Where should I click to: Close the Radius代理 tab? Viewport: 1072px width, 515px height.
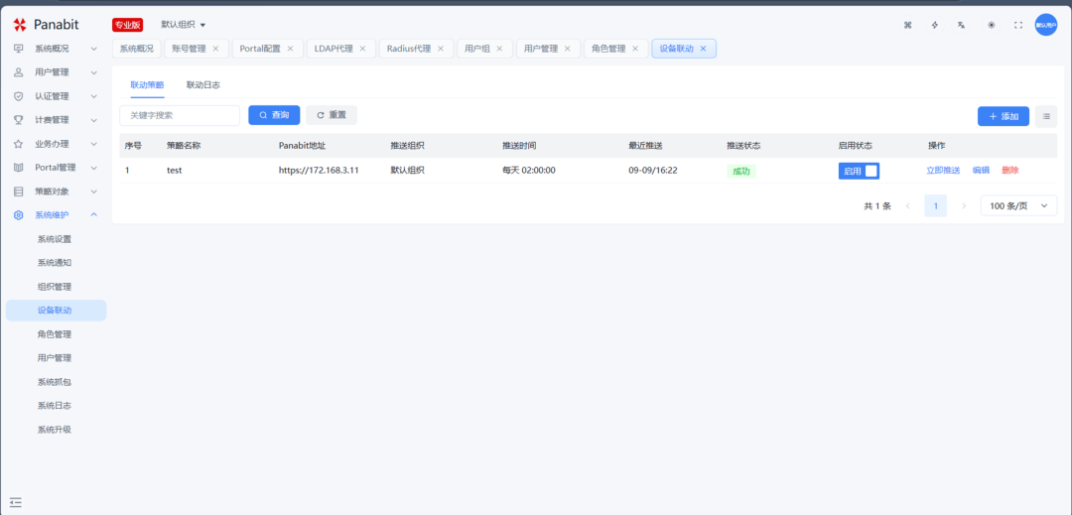point(441,49)
